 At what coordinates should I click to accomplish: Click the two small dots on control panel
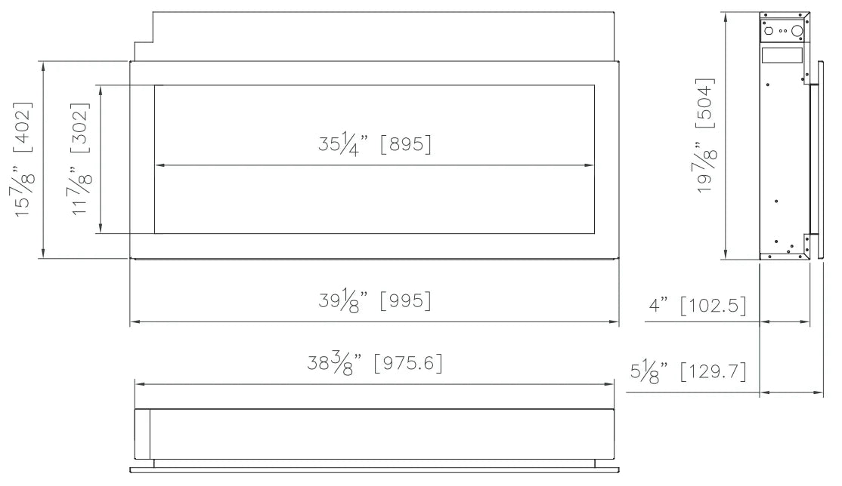point(783,31)
